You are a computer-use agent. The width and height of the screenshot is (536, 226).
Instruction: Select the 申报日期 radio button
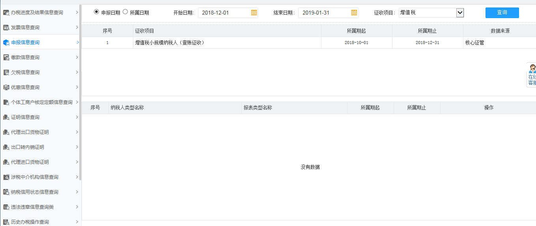click(97, 12)
